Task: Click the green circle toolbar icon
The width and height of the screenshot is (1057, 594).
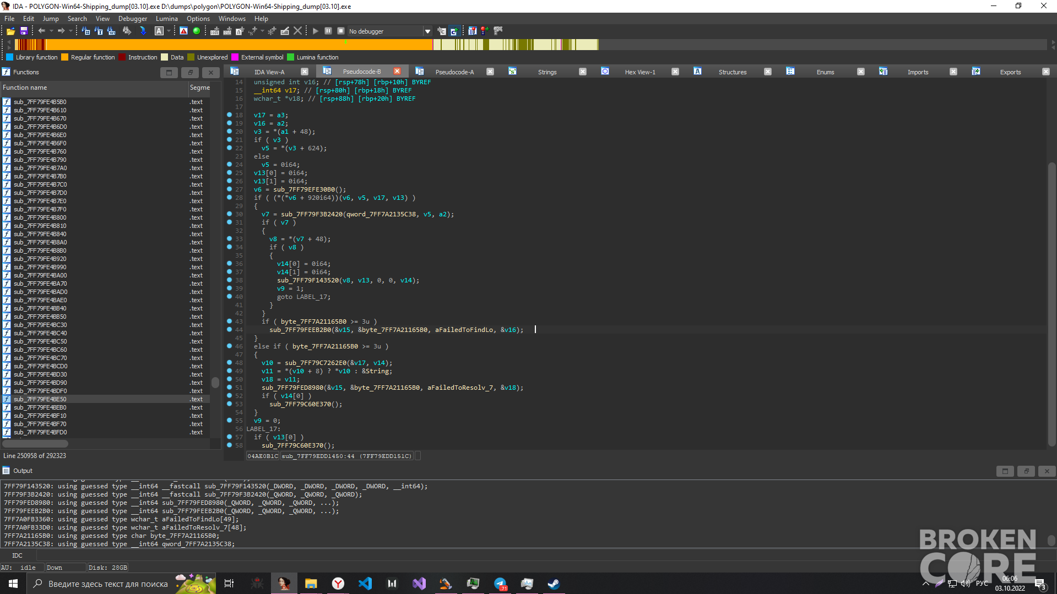Action: [x=197, y=31]
